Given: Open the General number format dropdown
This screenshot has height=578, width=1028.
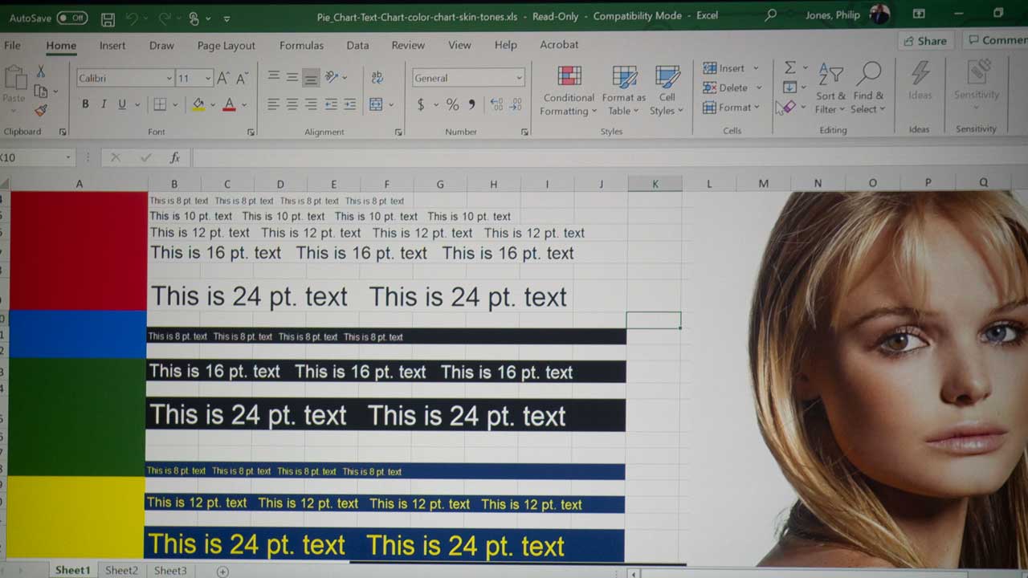Looking at the screenshot, I should pyautogui.click(x=519, y=78).
